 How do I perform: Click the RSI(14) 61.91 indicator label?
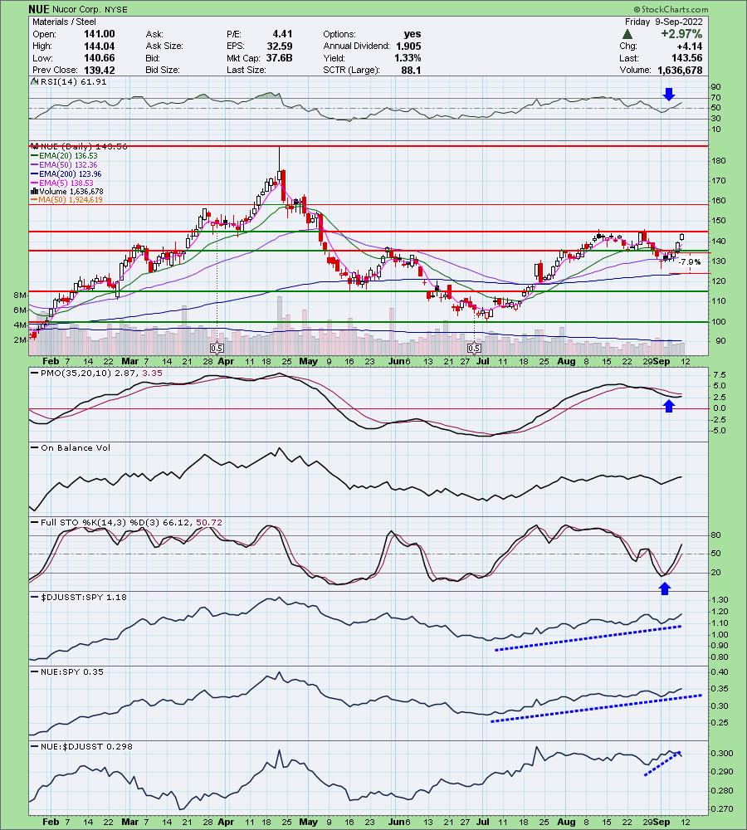coord(73,82)
